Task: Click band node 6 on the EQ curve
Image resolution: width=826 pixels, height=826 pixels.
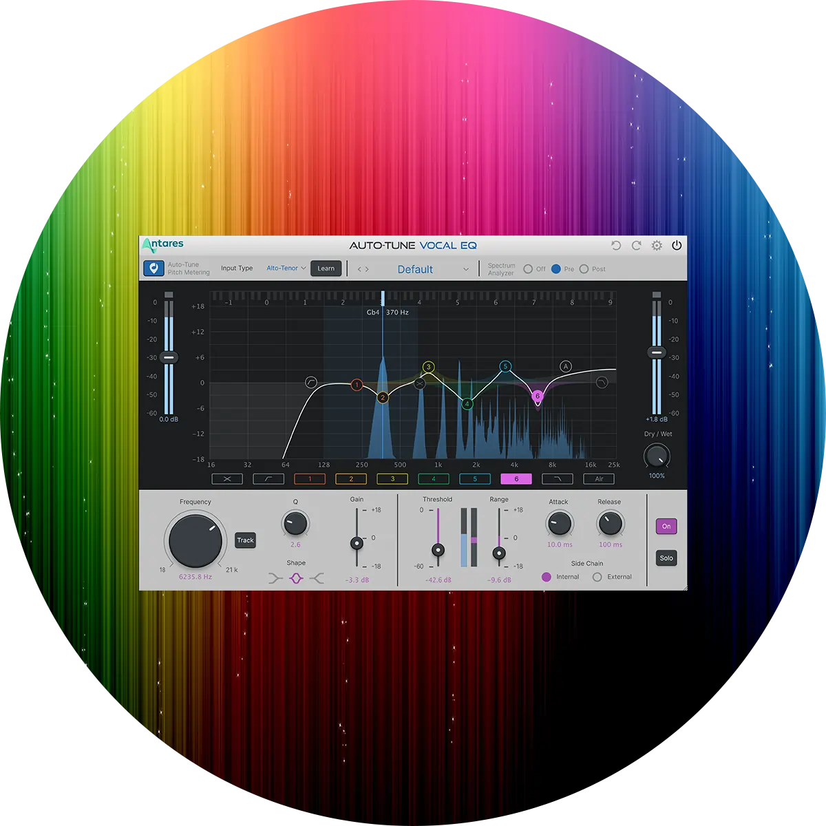Action: pos(538,396)
